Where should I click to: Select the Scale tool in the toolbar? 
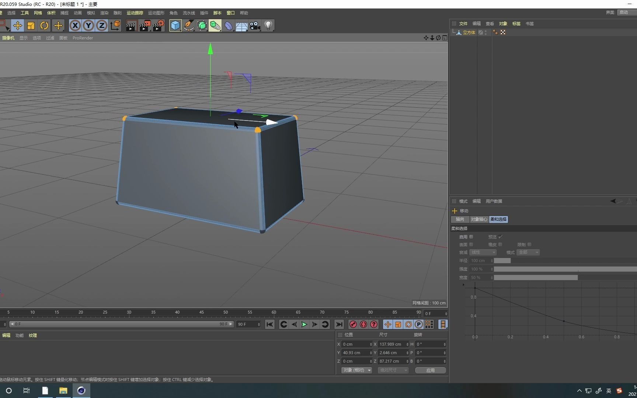[31, 25]
